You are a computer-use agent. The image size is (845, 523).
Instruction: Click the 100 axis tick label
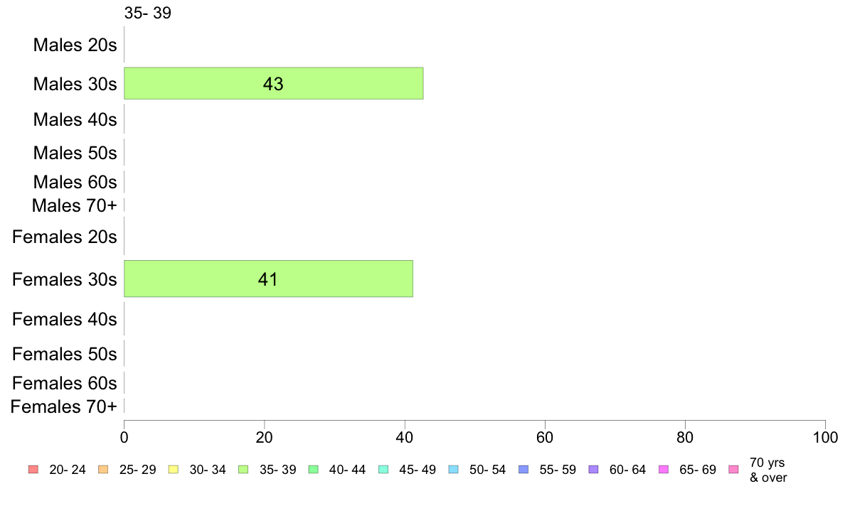(x=825, y=437)
